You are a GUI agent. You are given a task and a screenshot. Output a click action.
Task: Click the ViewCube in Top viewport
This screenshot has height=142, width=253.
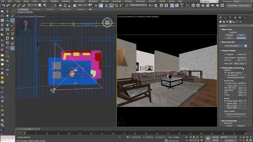tap(107, 22)
